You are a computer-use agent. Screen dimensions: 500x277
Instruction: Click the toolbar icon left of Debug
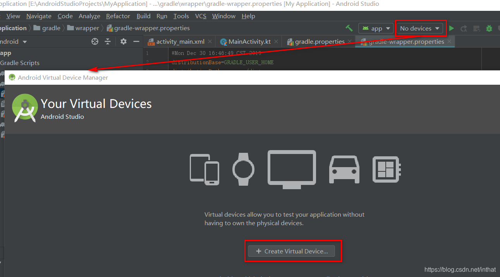477,28
